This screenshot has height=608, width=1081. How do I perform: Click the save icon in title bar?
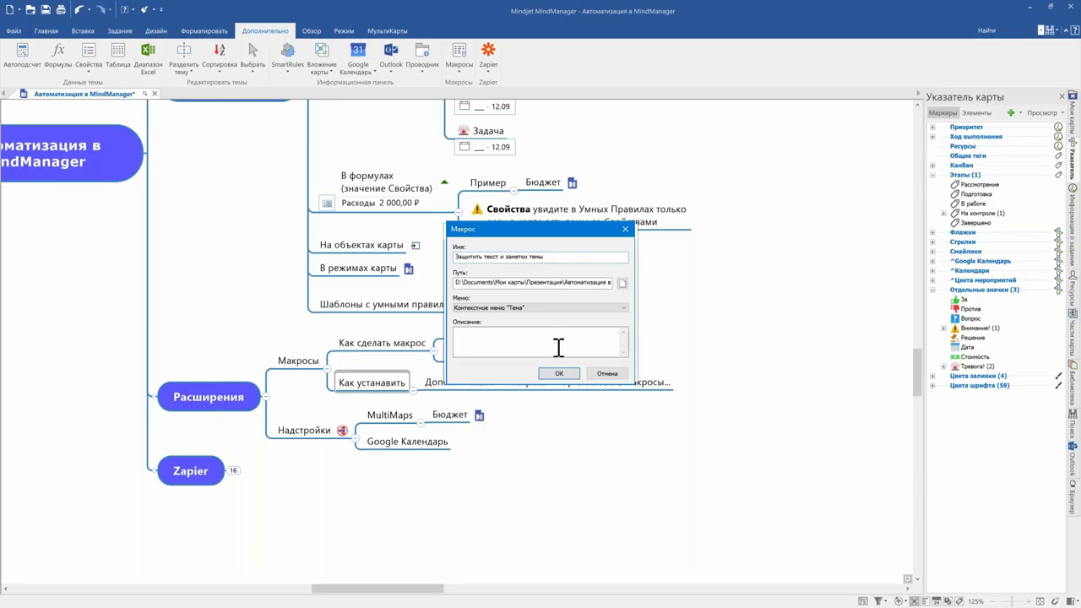click(x=46, y=10)
